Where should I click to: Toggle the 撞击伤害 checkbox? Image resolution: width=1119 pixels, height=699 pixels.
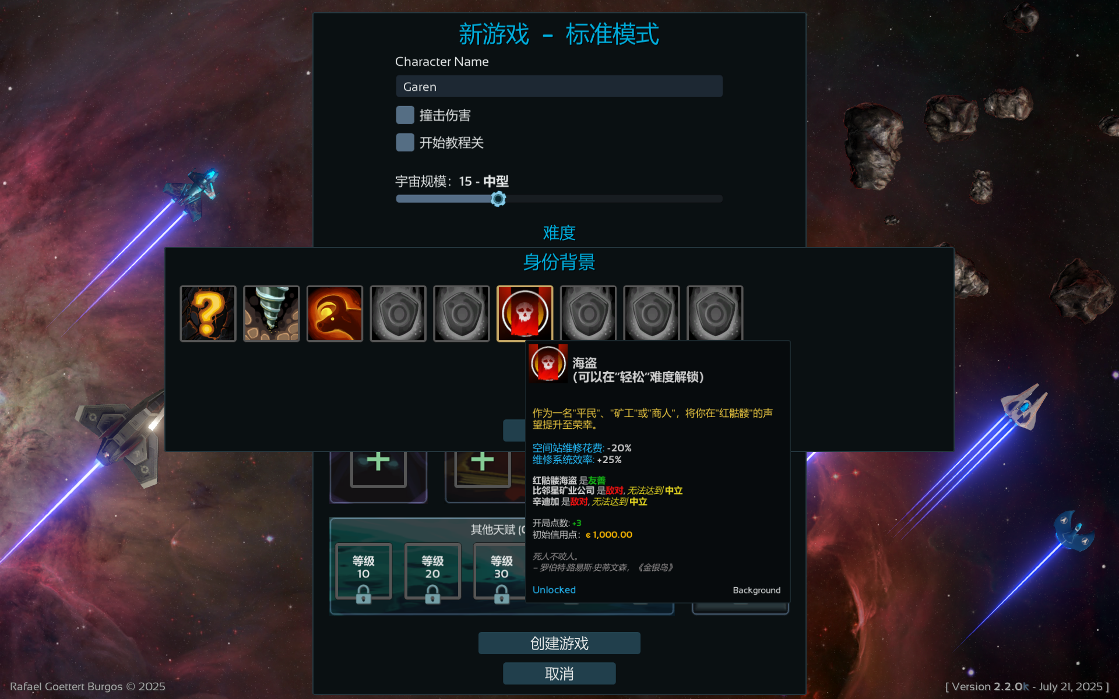click(405, 115)
